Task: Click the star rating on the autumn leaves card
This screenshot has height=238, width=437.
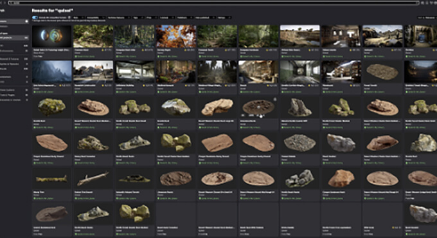Action: pyautogui.click(x=190, y=50)
